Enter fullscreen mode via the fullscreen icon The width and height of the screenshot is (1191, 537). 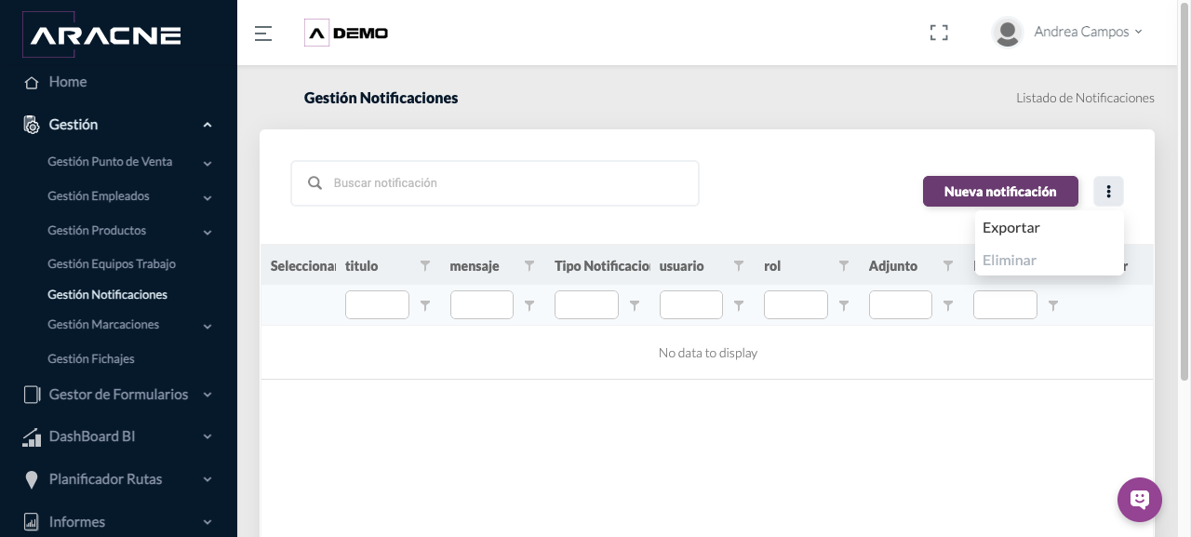pyautogui.click(x=939, y=33)
